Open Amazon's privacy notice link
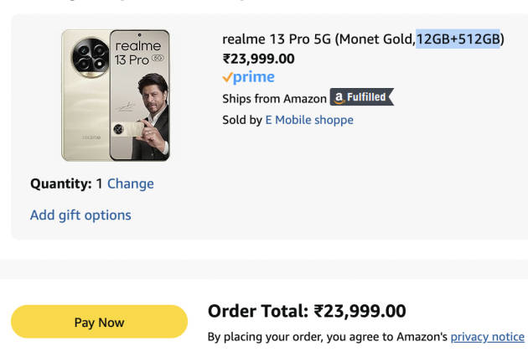This screenshot has width=528, height=352. click(x=487, y=336)
